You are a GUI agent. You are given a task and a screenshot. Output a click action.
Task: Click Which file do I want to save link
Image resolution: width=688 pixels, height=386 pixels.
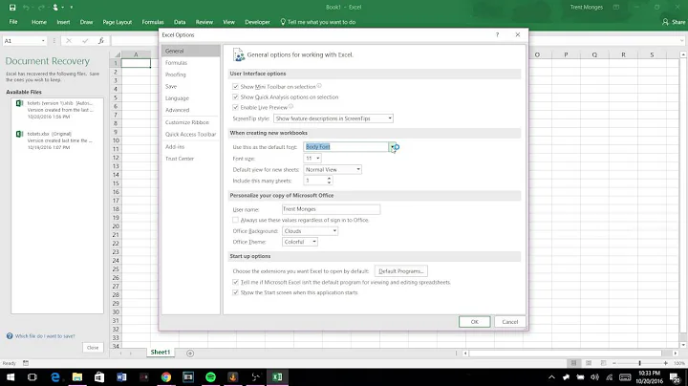coord(45,336)
